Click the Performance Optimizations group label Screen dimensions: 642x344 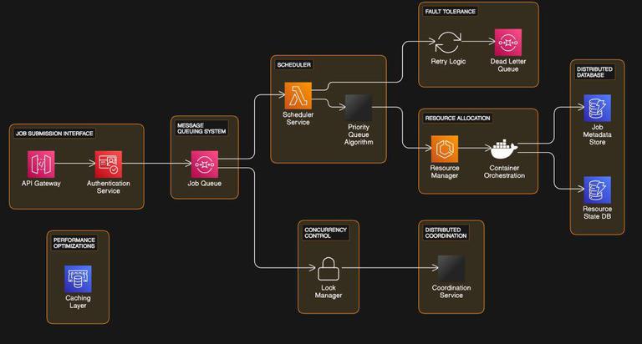(74, 243)
